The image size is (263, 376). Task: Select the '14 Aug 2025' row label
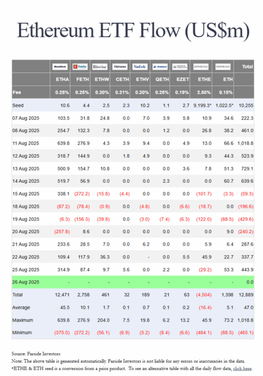pos(26,181)
